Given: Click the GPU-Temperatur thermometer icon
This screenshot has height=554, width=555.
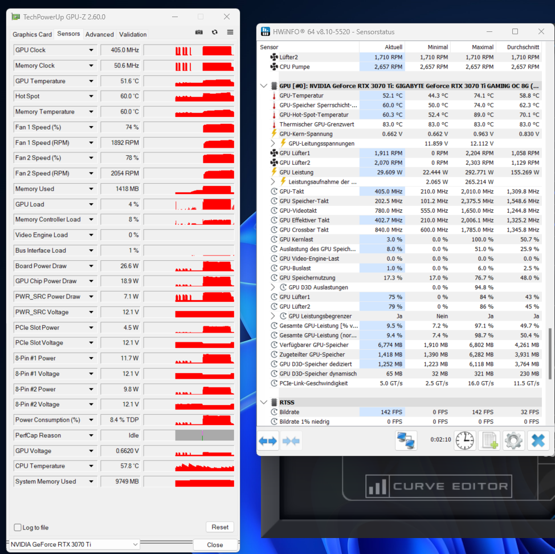Looking at the screenshot, I should tap(274, 96).
